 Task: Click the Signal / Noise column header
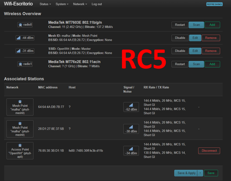pyautogui.click(x=129, y=89)
